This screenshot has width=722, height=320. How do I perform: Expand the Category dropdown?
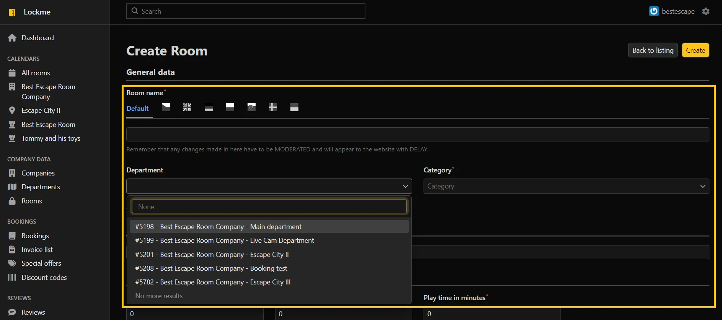click(x=566, y=186)
